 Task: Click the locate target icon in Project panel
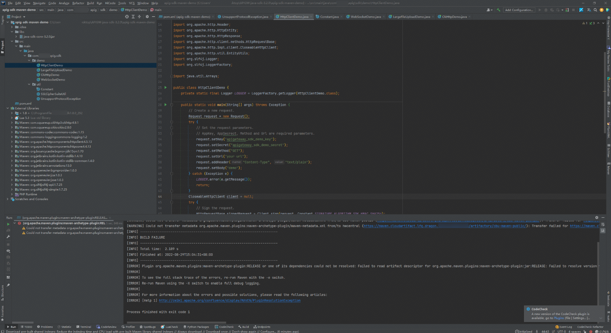[127, 17]
